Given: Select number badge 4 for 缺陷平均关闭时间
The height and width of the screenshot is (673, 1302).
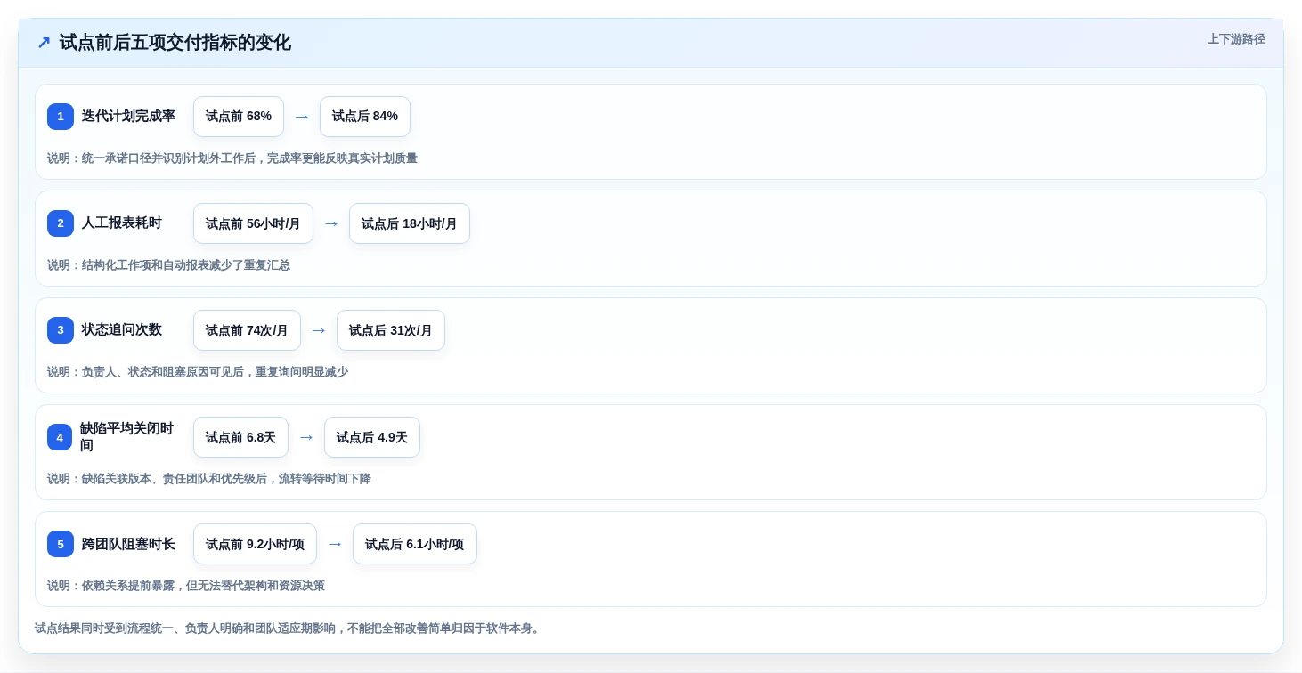Looking at the screenshot, I should (x=60, y=437).
